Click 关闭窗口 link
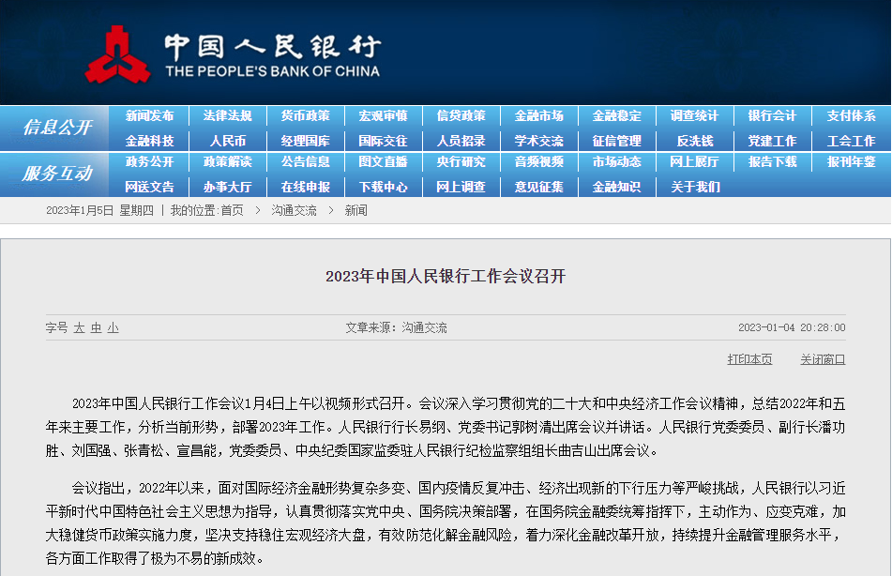Image resolution: width=892 pixels, height=576 pixels. point(823,359)
